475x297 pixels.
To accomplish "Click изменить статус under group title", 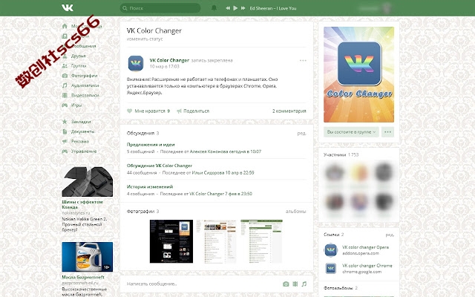I will point(145,39).
